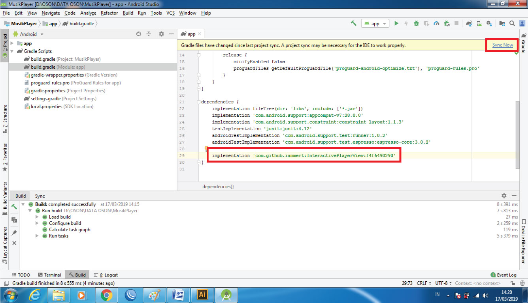528x303 pixels.
Task: Open the Terminal tool window tab
Action: tap(50, 275)
